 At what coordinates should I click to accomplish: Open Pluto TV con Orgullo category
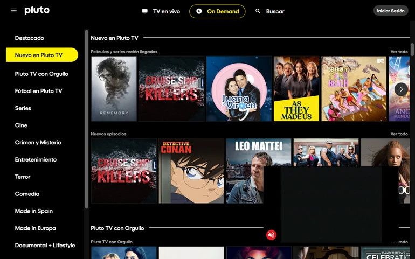click(x=41, y=74)
